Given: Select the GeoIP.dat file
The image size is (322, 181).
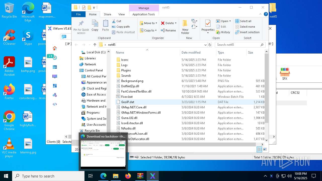Looking at the screenshot, I should (x=128, y=102).
